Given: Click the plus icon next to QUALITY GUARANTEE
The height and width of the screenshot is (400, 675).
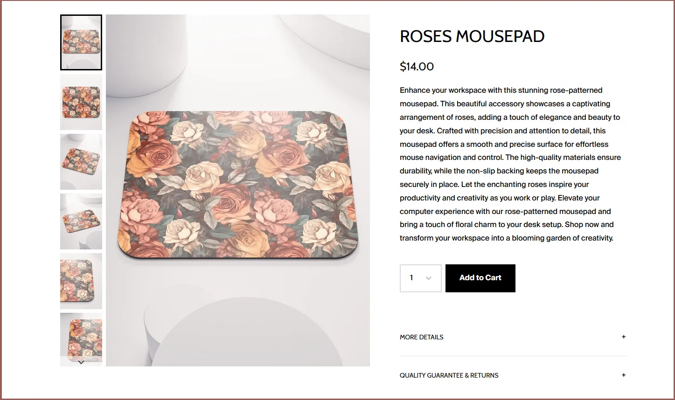Looking at the screenshot, I should tap(624, 375).
